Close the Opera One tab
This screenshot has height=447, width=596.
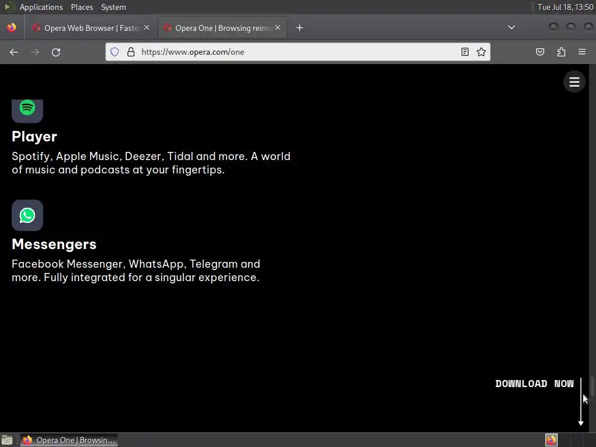(x=278, y=28)
